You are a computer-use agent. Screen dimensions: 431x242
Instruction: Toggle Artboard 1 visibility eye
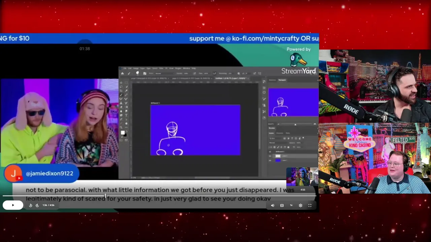tap(270, 152)
